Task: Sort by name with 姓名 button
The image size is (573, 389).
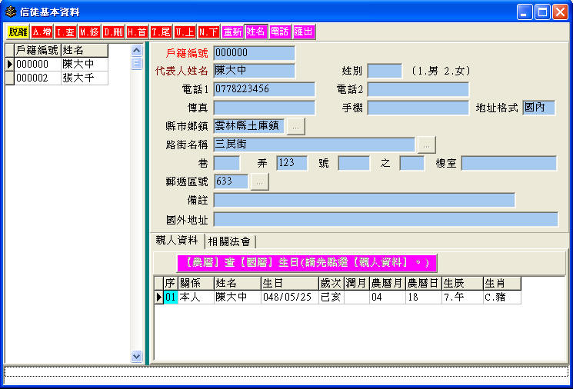Action: 256,32
